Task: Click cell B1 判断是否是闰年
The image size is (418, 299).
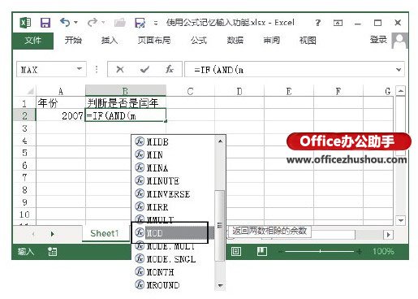Action: click(x=126, y=103)
